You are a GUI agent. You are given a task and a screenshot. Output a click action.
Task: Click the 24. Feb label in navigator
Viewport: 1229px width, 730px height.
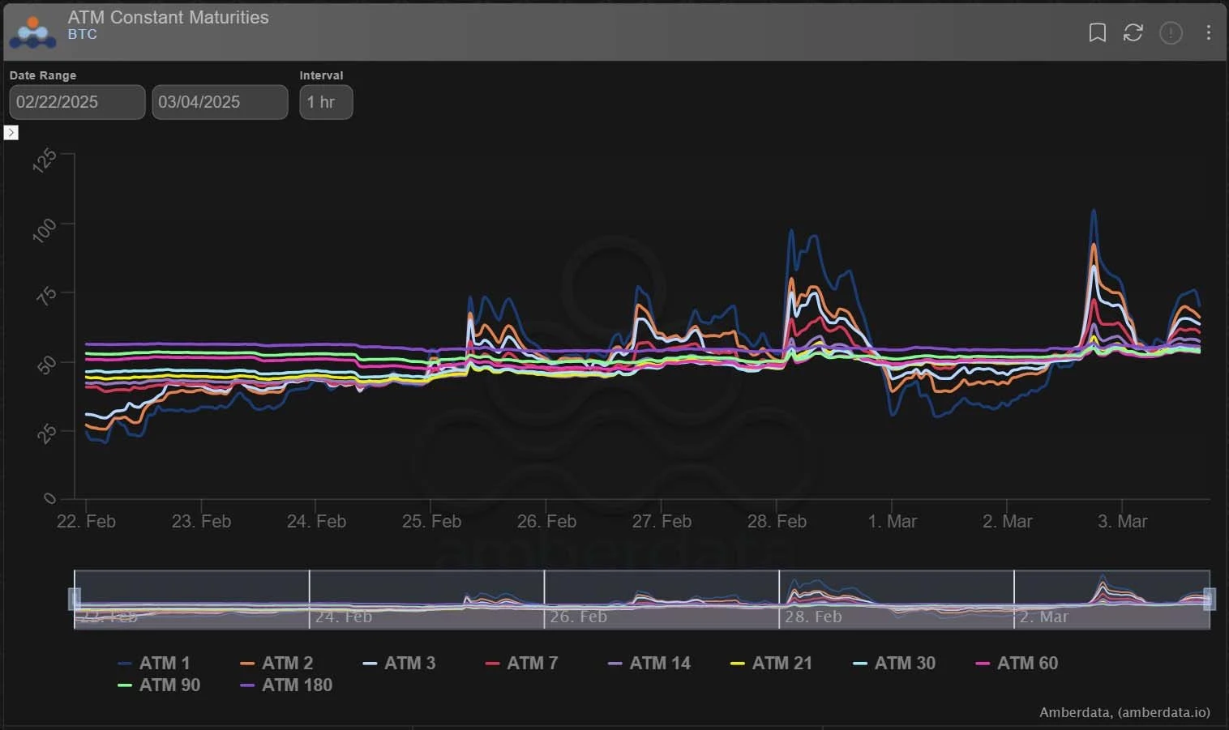[x=344, y=617]
